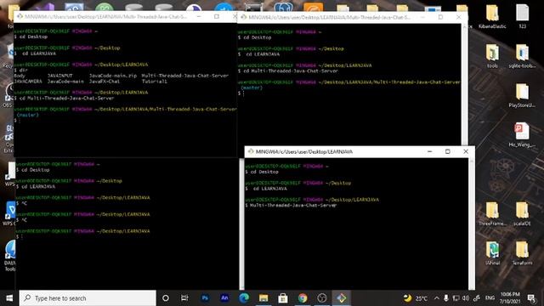
Task: Launch Adobe Animate from the taskbar
Action: (224, 298)
